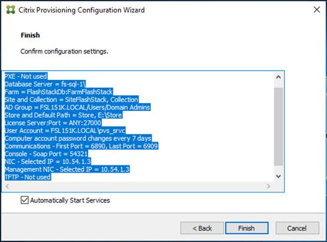Click the 'Farm = FlashStackDb:FarmFlashStack' line
This screenshot has width=327, height=242.
59,92
